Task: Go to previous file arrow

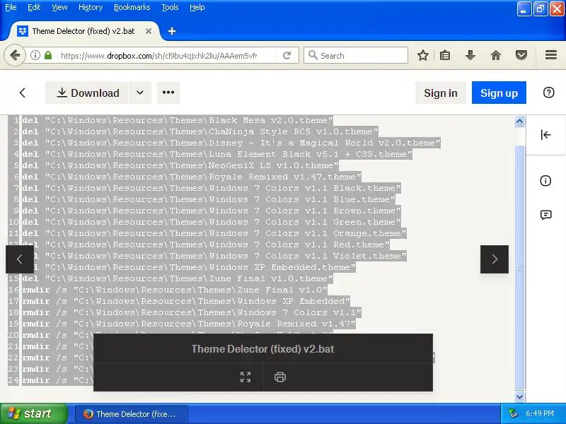Action: pos(20,259)
